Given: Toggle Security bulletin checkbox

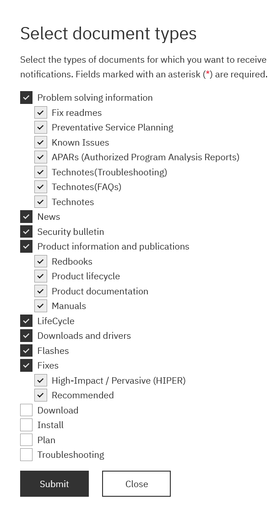Looking at the screenshot, I should 27,232.
